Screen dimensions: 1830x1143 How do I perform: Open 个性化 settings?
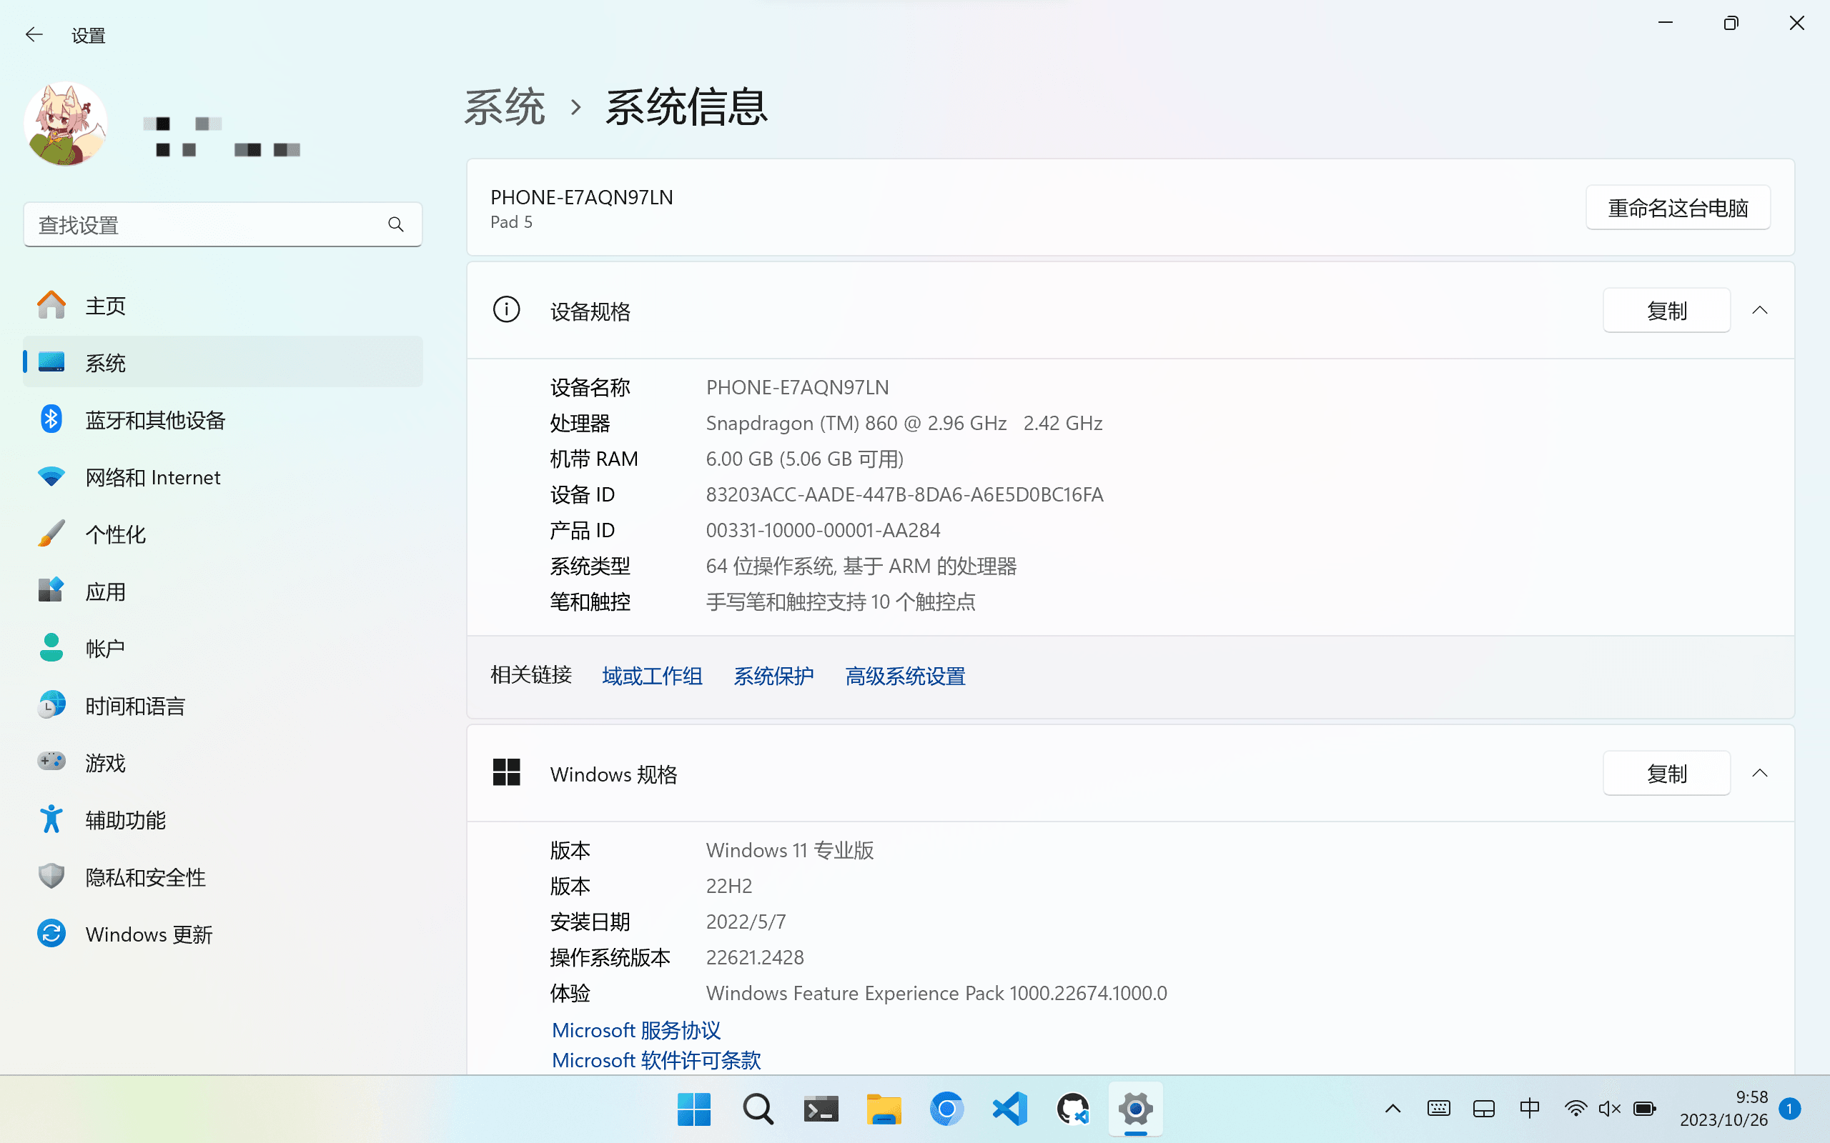click(x=222, y=534)
